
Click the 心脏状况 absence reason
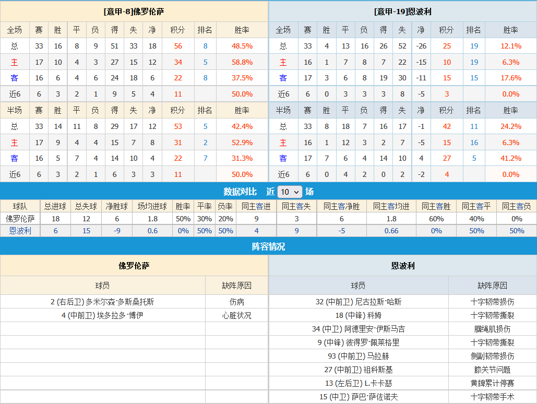236,315
